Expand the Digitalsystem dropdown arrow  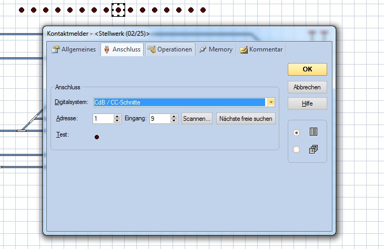(271, 102)
